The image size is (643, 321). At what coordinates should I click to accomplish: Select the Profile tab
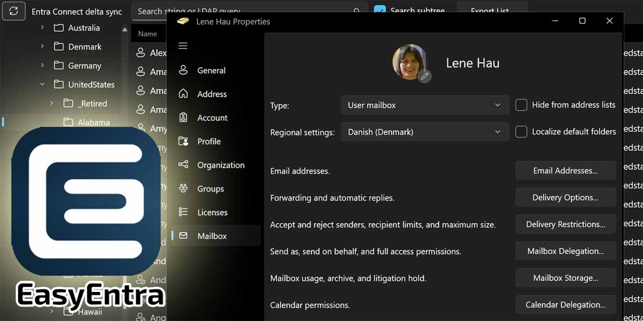click(x=216, y=141)
